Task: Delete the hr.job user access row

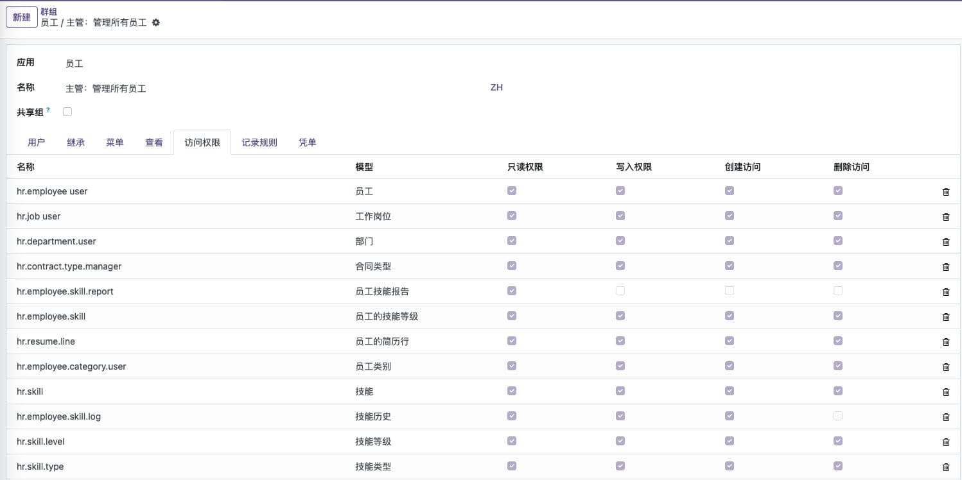Action: (945, 217)
